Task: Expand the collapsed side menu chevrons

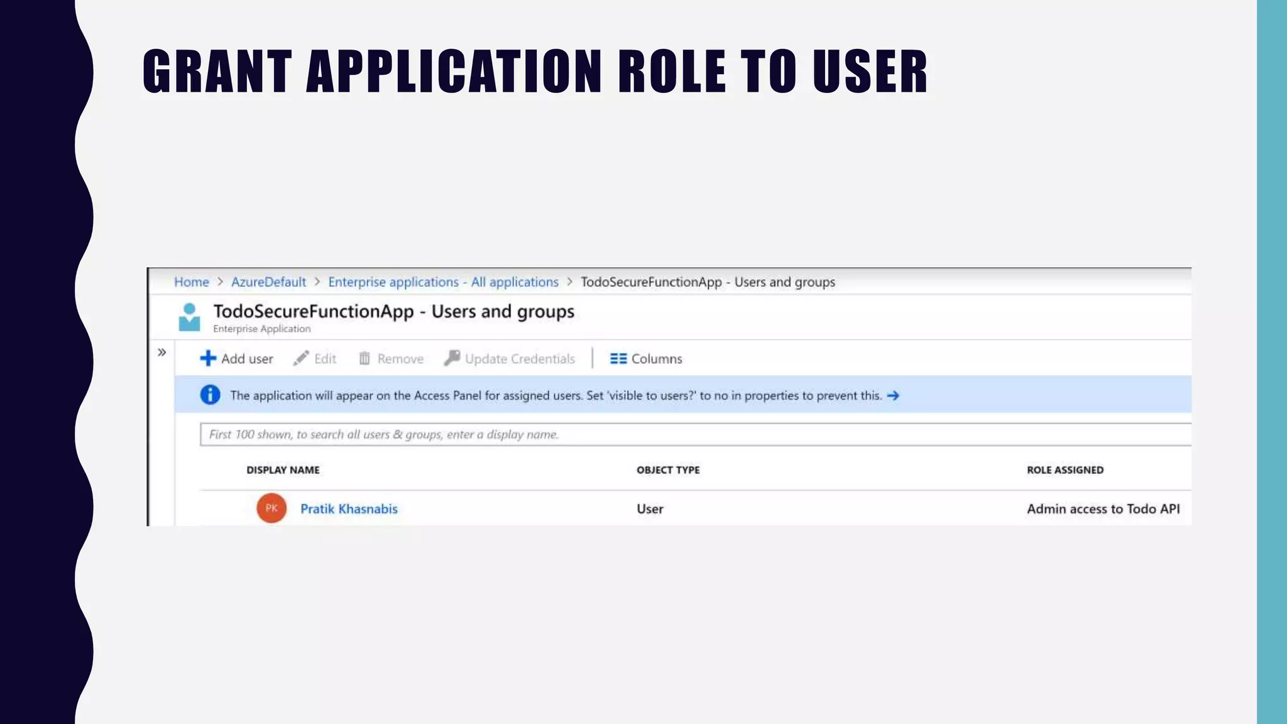Action: click(x=162, y=352)
